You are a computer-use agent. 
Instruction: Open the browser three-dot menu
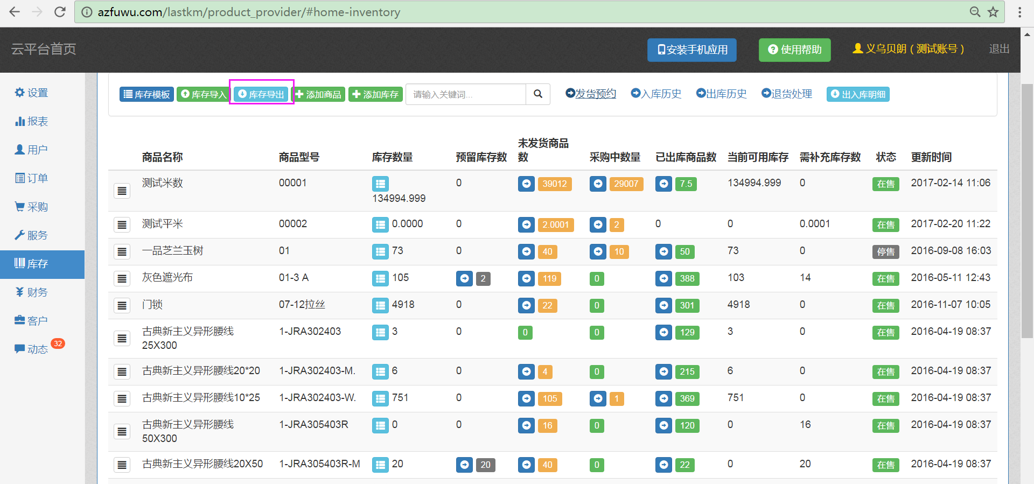pyautogui.click(x=1019, y=12)
